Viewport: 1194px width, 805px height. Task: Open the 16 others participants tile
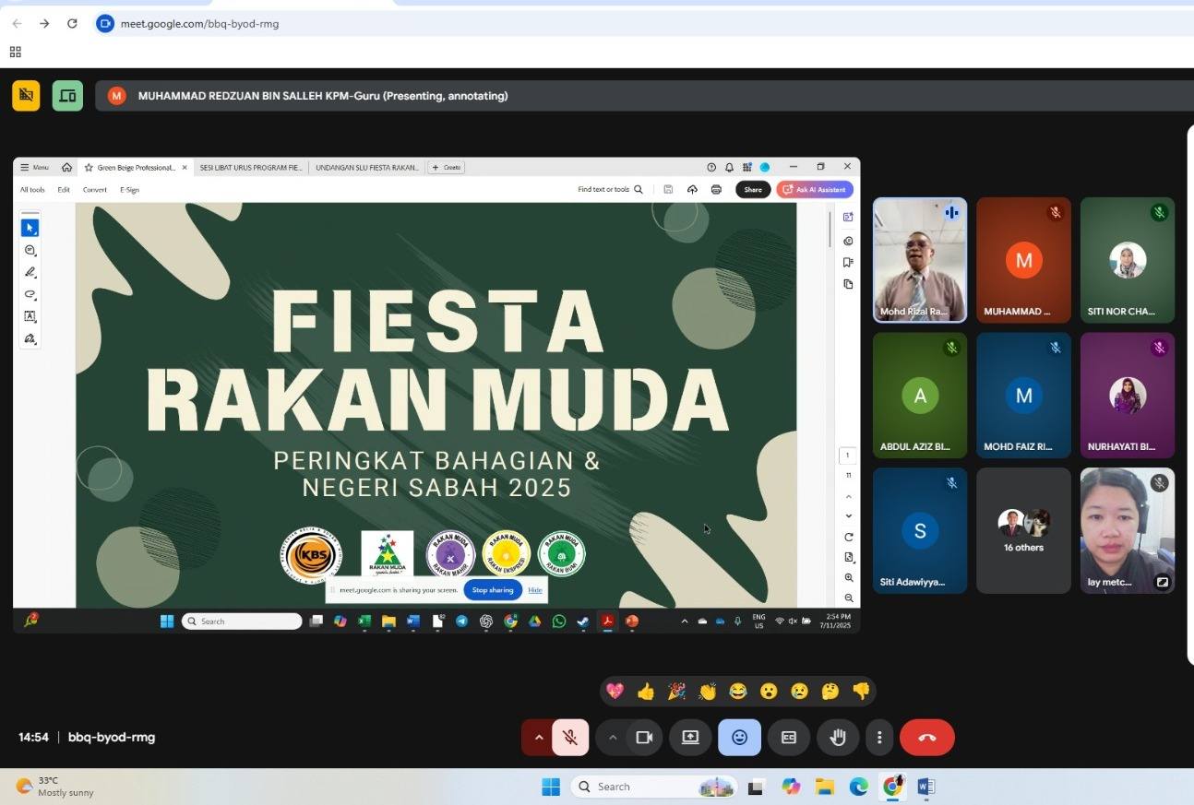(1023, 530)
